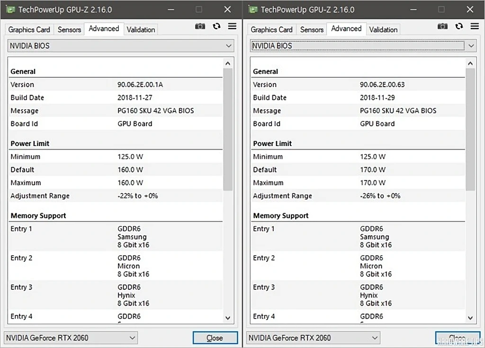The width and height of the screenshot is (485, 348).
Task: Click Maximum 160.0 W value in left window
Action: [x=130, y=183]
